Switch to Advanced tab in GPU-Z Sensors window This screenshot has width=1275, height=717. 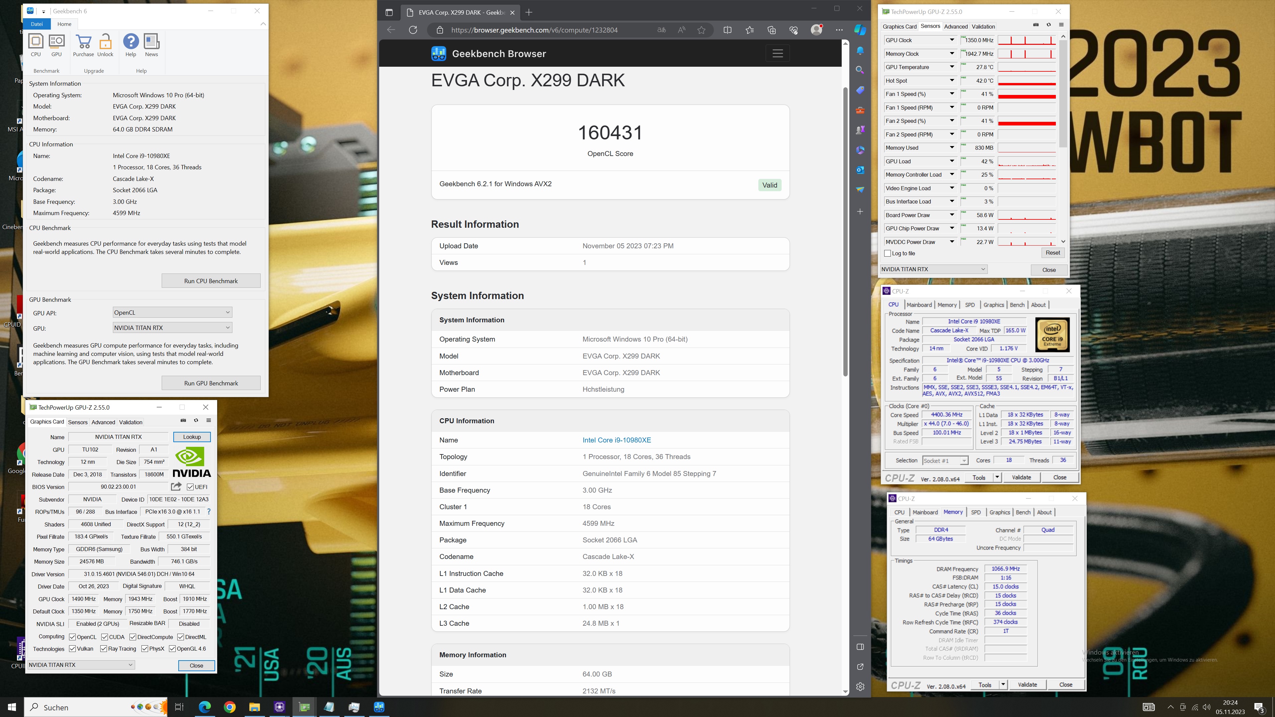[x=955, y=27]
